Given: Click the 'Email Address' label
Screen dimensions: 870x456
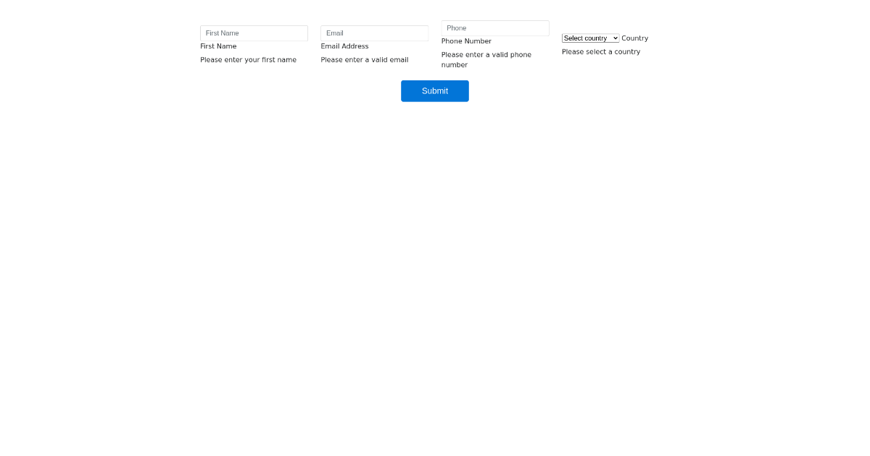Looking at the screenshot, I should point(344,46).
